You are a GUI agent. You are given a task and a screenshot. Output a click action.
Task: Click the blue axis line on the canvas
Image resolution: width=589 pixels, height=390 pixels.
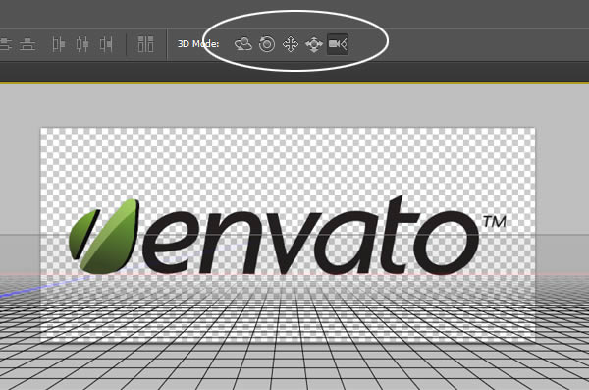[x=45, y=287]
